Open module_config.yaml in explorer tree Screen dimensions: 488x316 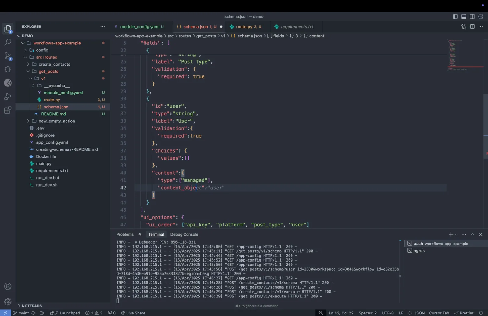click(63, 93)
